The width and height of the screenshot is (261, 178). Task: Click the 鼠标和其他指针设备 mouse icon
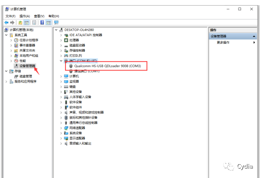pos(66,118)
